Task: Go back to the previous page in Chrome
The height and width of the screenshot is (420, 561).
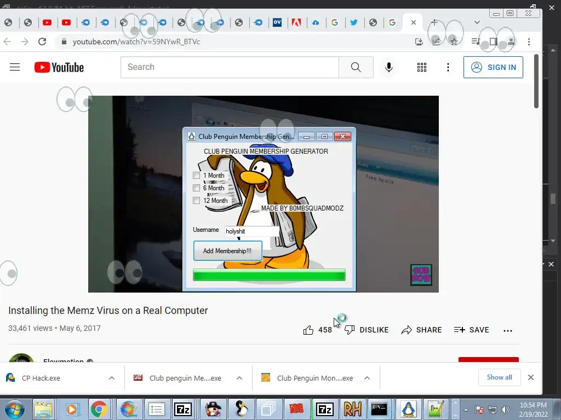Action: pos(7,42)
